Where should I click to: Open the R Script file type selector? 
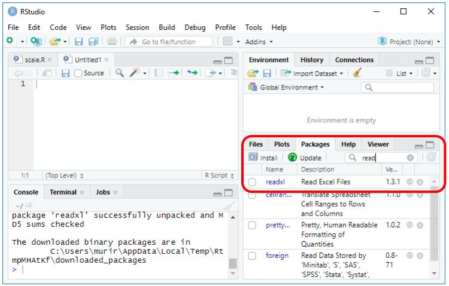tap(219, 176)
